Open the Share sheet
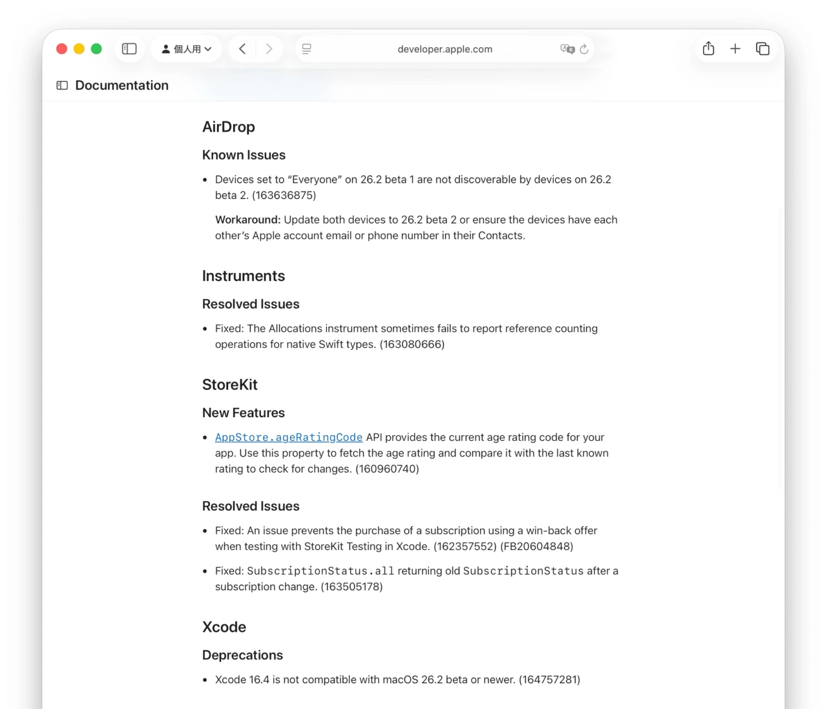The width and height of the screenshot is (827, 709). click(x=708, y=48)
